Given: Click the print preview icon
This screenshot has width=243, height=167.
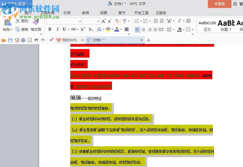Looking at the screenshot, I should [x=30, y=40].
